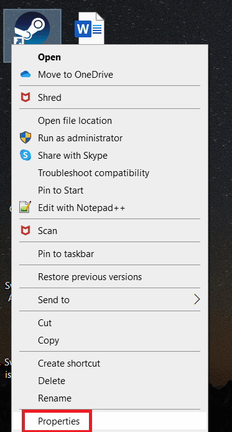Image resolution: width=232 pixels, height=432 pixels.
Task: Click the OneDrive cloud icon
Action: pyautogui.click(x=26, y=75)
